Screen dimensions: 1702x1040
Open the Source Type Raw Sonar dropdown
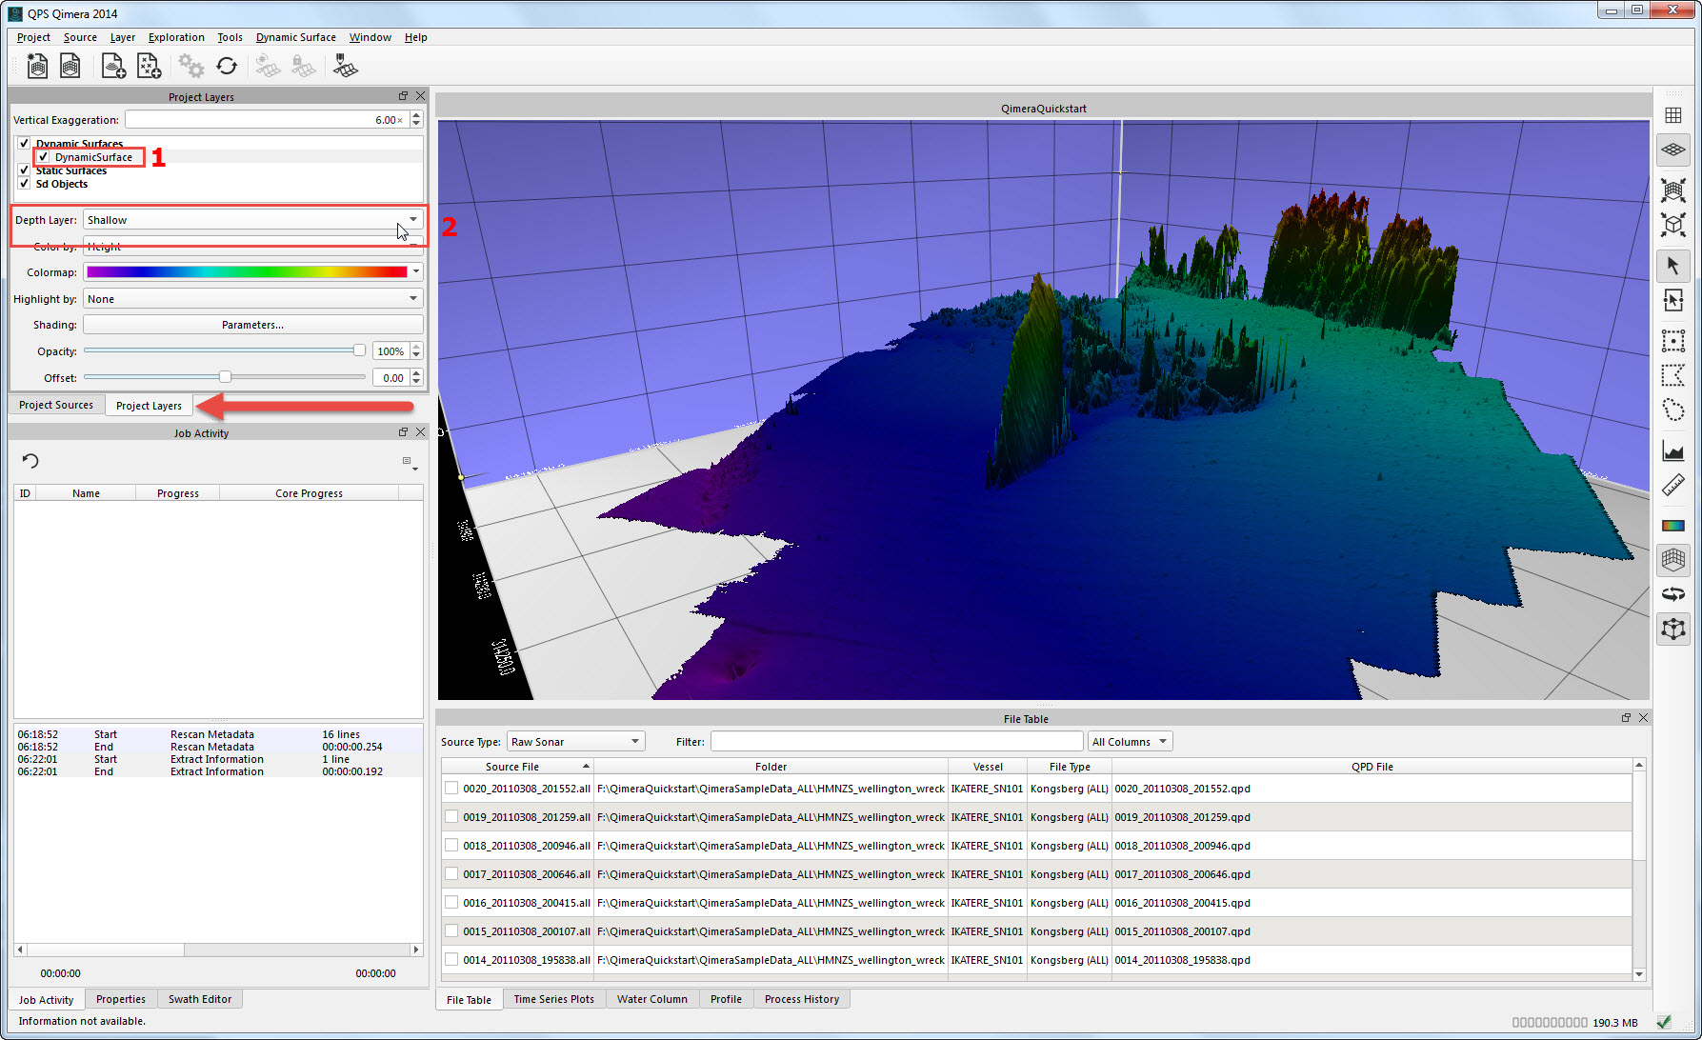point(575,742)
